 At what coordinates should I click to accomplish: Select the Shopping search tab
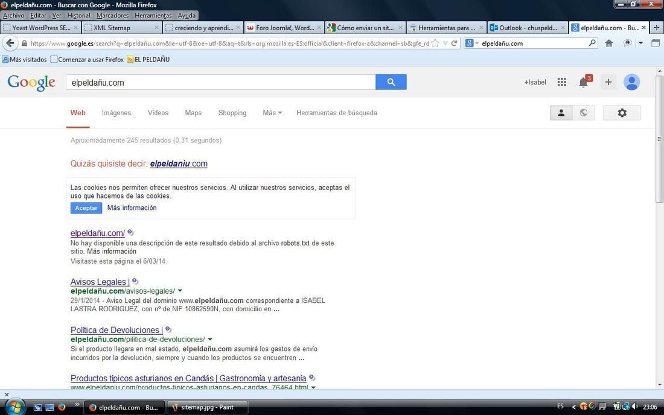(232, 113)
